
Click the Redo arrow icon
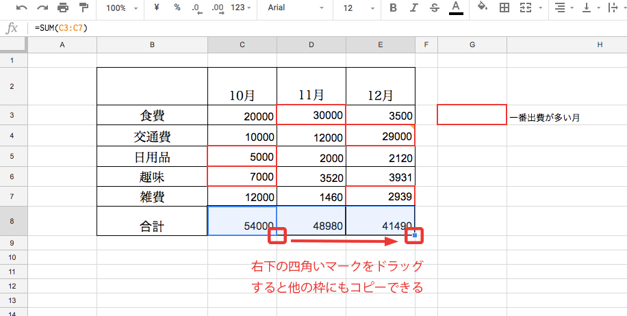pos(42,8)
